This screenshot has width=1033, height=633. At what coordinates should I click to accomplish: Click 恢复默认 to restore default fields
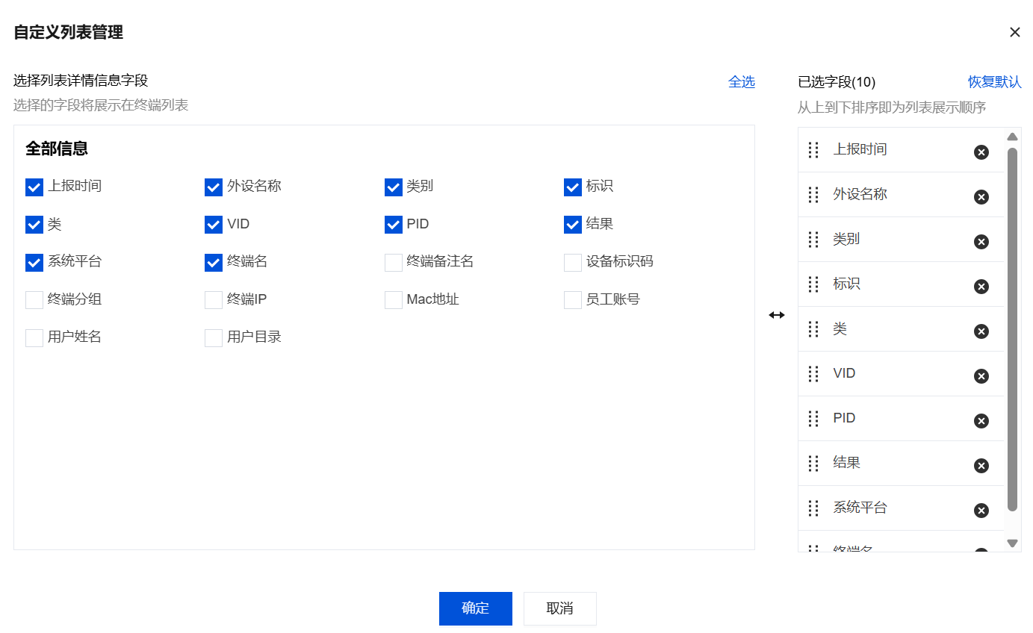point(995,82)
